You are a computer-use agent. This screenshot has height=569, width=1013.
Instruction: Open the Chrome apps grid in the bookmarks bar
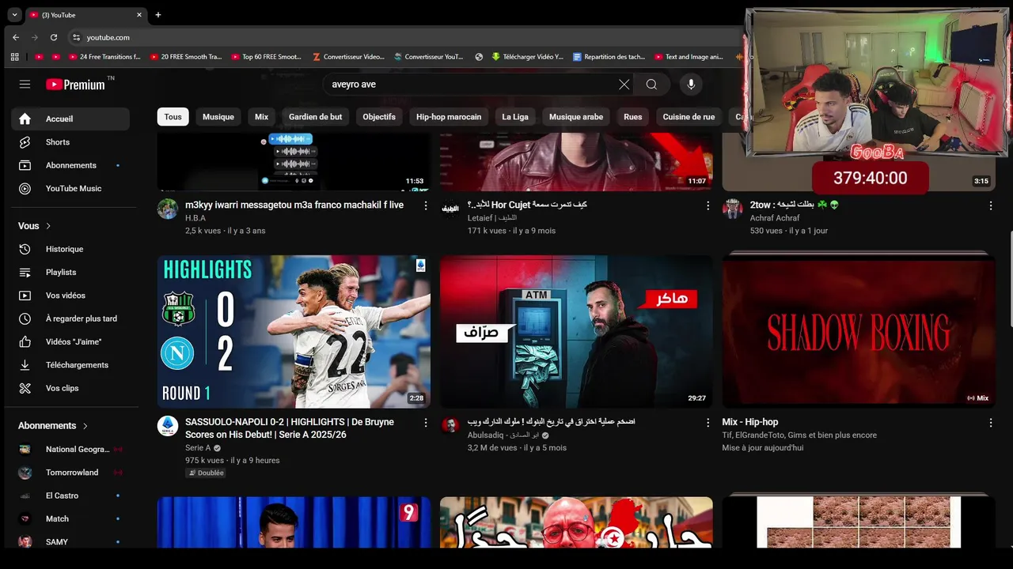point(14,57)
